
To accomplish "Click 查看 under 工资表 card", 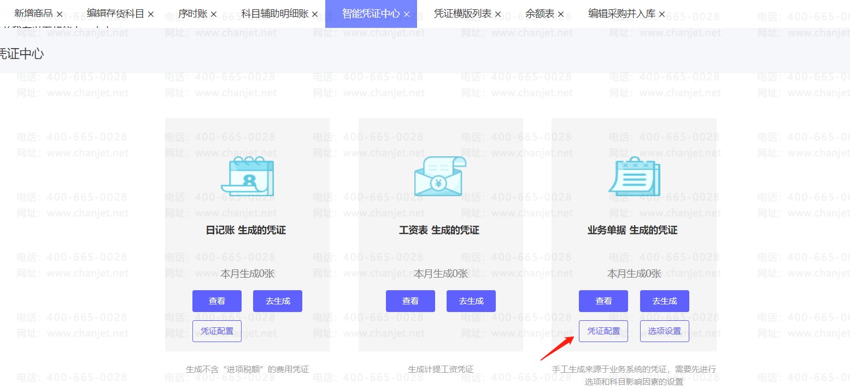I will 411,301.
